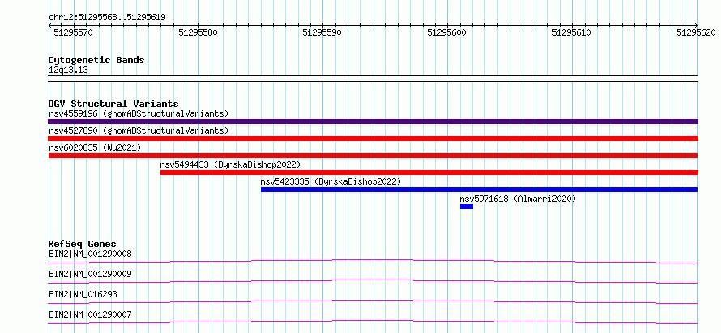Open transcript label BIN2|NM_001290007
Screen dimensions: 721x333
tap(90, 314)
